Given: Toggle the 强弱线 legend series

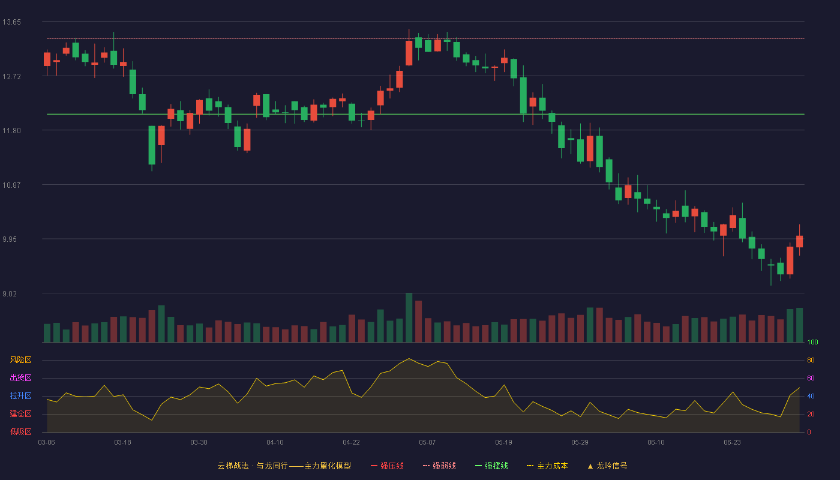Looking at the screenshot, I should coord(439,466).
